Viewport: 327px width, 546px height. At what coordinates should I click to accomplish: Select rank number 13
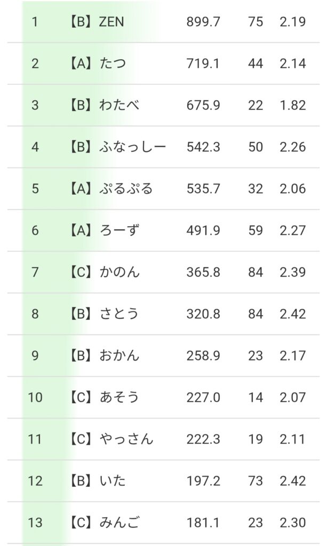(x=35, y=523)
